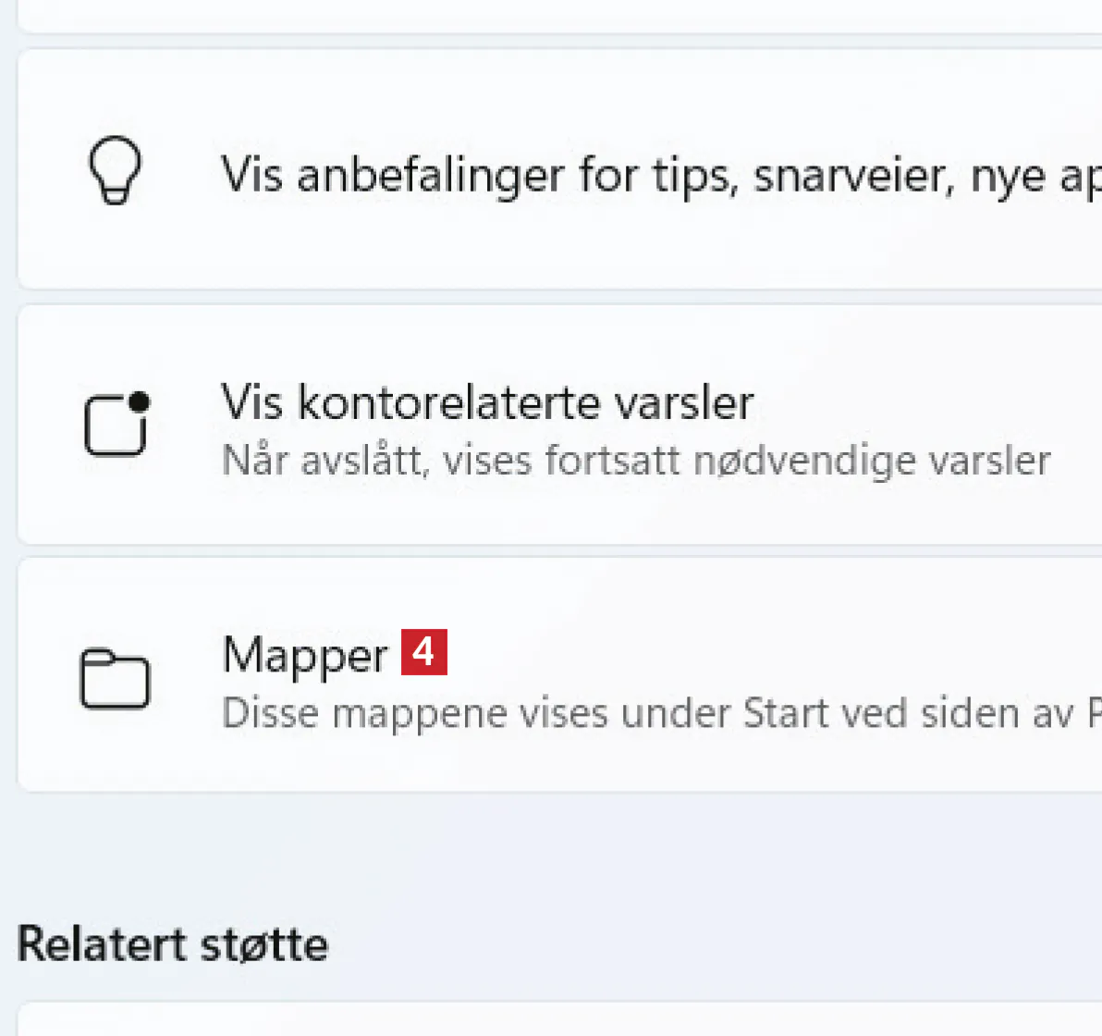Open the Mapper folders setting label

305,655
